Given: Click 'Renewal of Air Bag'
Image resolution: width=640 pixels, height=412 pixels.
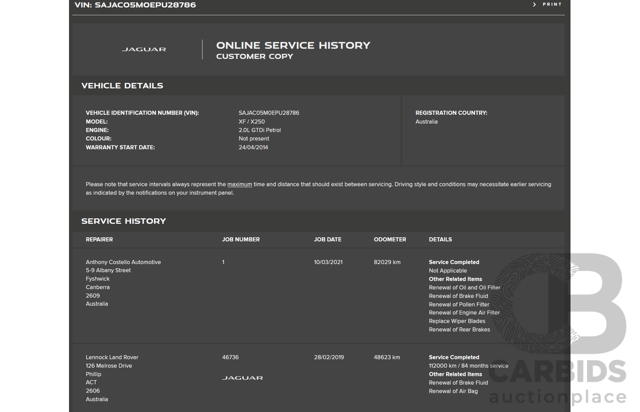Looking at the screenshot, I should pos(453,392).
